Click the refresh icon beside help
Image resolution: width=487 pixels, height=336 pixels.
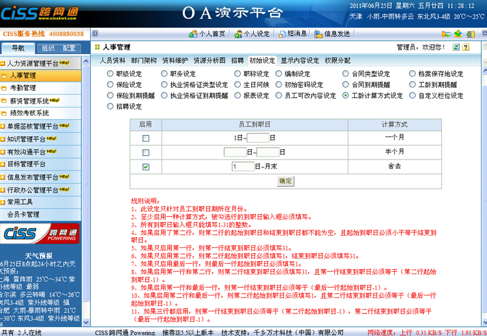(x=456, y=47)
